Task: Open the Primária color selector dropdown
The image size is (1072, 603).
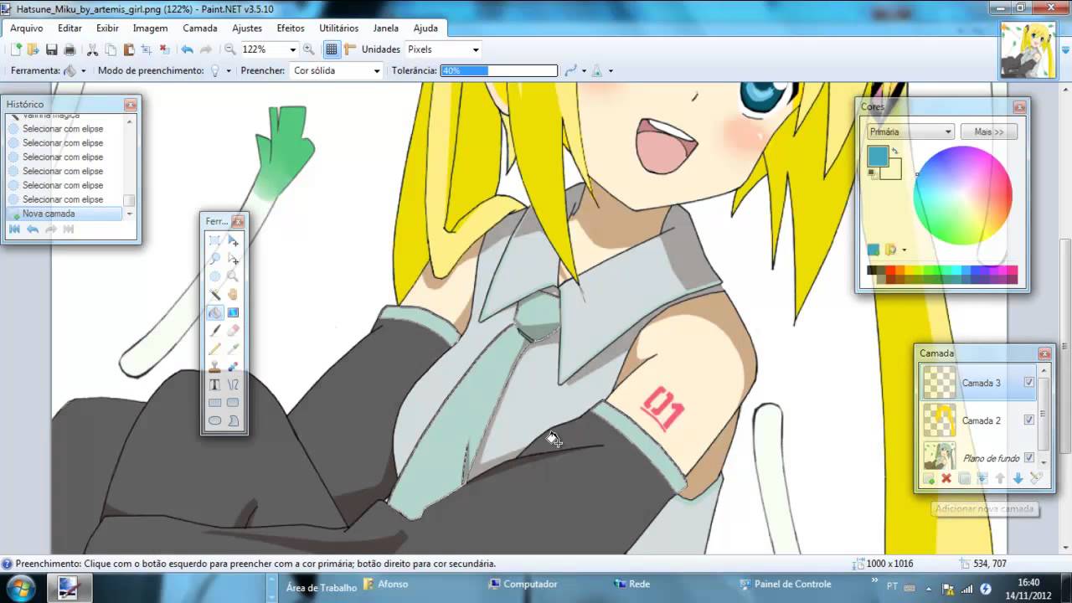Action: (x=911, y=131)
